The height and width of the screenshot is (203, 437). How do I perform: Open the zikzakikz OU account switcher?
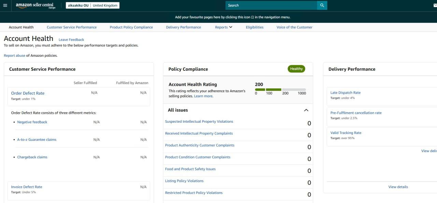(x=93, y=5)
